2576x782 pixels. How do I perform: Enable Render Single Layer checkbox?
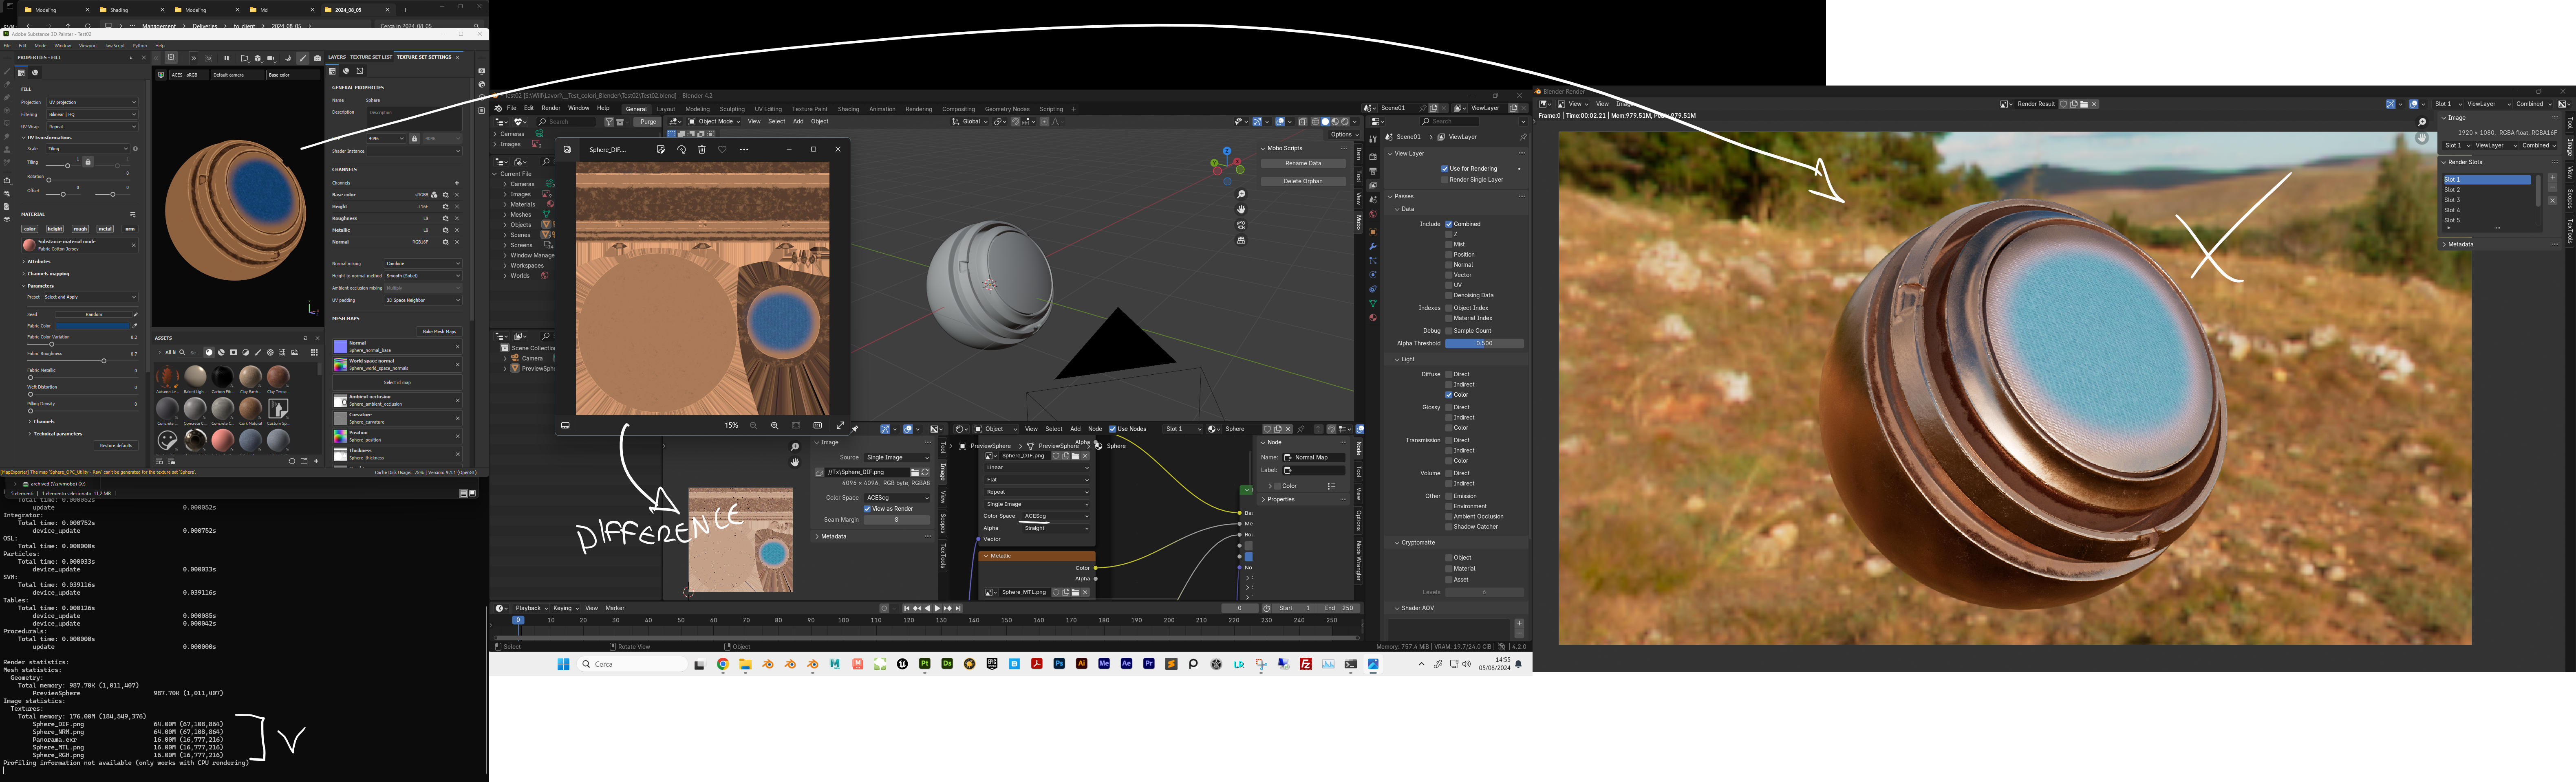click(x=1445, y=180)
